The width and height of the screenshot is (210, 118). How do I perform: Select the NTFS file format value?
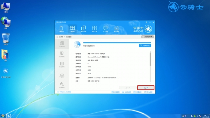89,67
